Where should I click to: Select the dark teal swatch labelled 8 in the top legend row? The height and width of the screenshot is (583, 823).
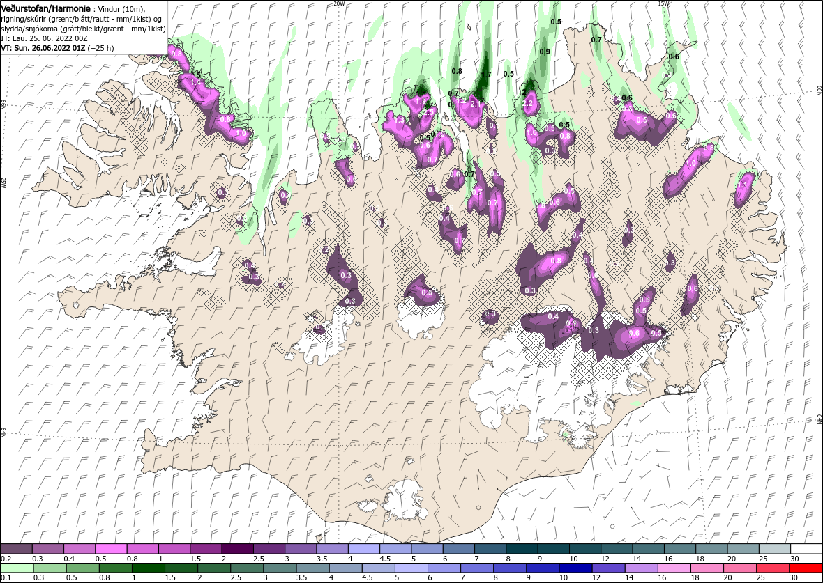pyautogui.click(x=522, y=548)
